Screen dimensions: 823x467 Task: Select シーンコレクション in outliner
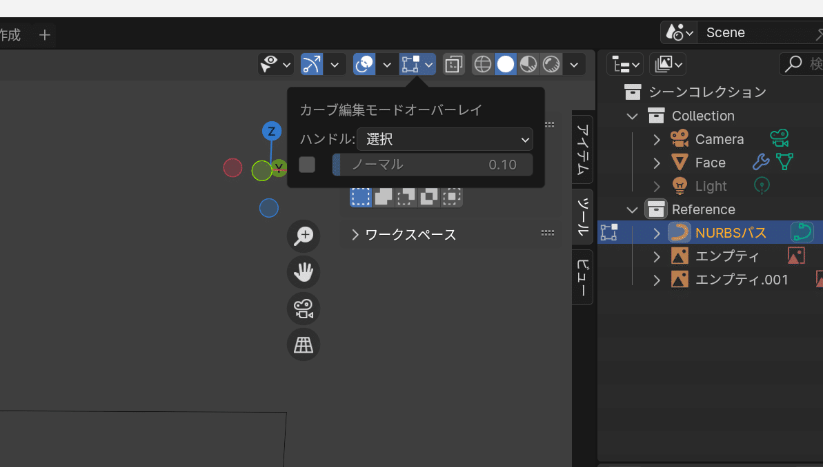pos(707,92)
